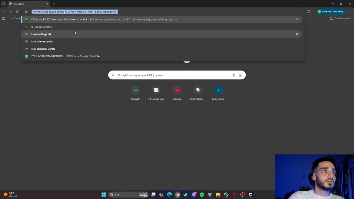Open profile Merhaba Yunus Emre
Viewport: 354px width, 199px height.
(x=330, y=12)
